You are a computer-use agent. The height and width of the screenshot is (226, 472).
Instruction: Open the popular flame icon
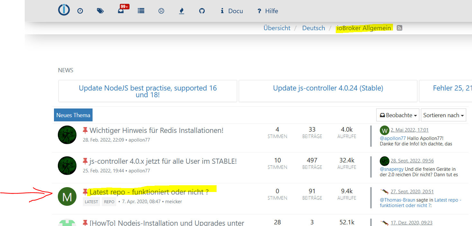182,11
